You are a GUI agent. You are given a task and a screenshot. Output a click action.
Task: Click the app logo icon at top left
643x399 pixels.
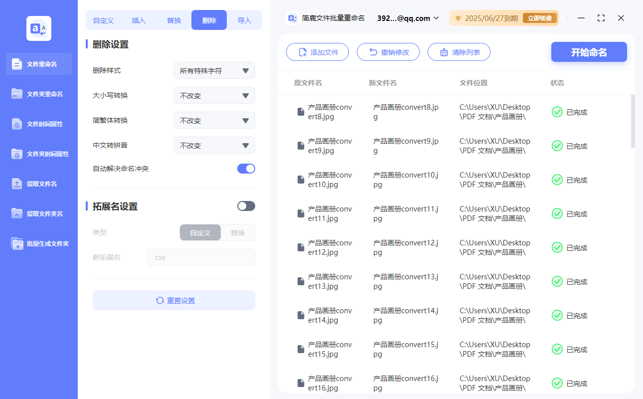38,28
